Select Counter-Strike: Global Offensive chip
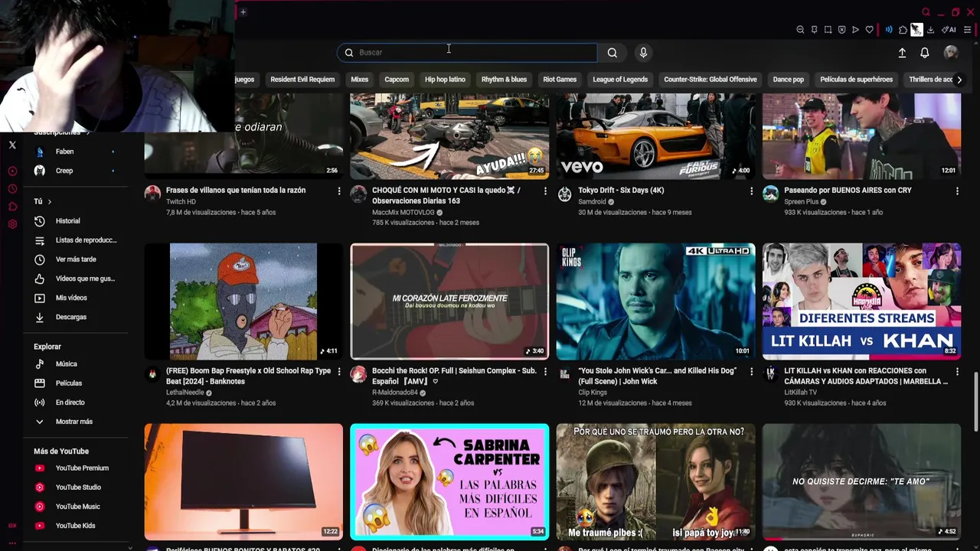The image size is (980, 551). pos(710,80)
